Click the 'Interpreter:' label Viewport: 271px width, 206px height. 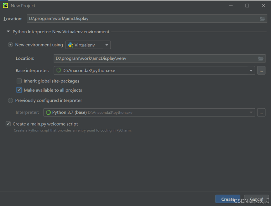27,112
